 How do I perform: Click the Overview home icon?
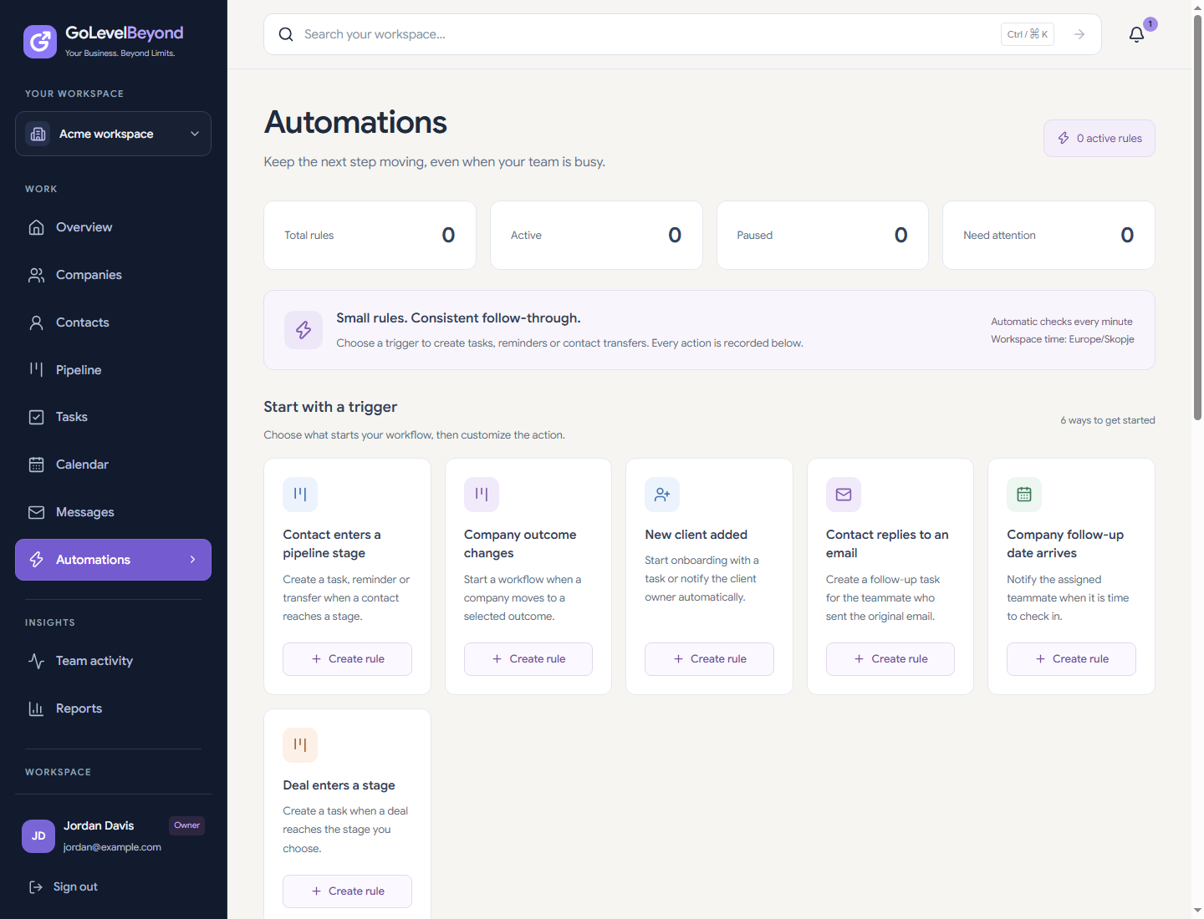pos(36,227)
